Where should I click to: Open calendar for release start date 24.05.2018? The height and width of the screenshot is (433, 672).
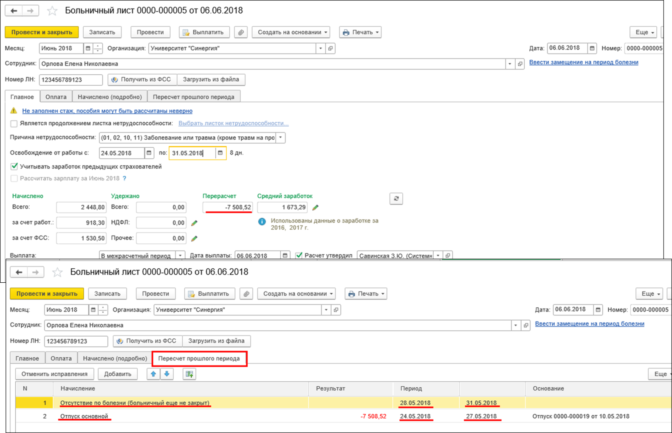point(149,153)
